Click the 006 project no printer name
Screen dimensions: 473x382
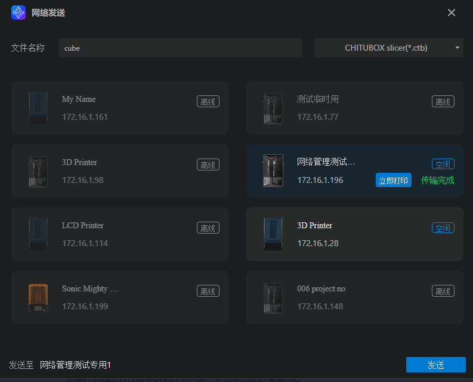321,289
